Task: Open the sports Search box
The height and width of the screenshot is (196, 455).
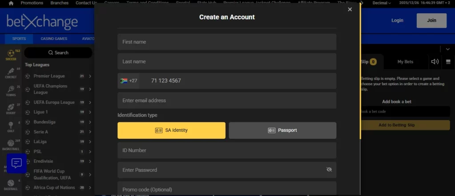Action: tap(58, 53)
